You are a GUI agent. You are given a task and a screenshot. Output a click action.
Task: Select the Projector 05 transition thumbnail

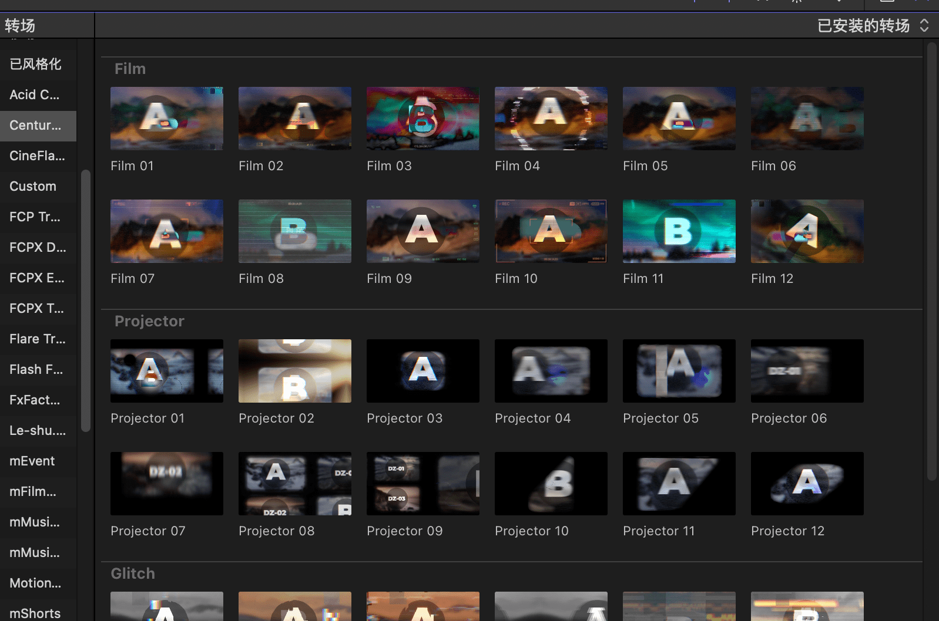[679, 371]
